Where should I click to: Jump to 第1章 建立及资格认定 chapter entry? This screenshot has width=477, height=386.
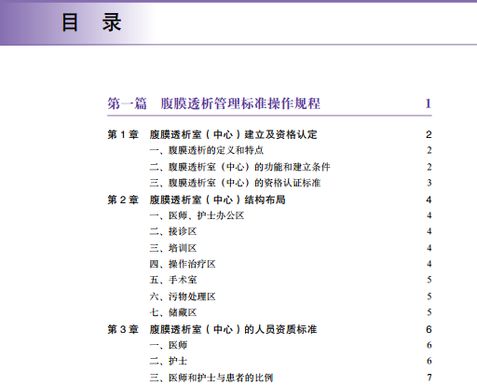click(x=212, y=134)
